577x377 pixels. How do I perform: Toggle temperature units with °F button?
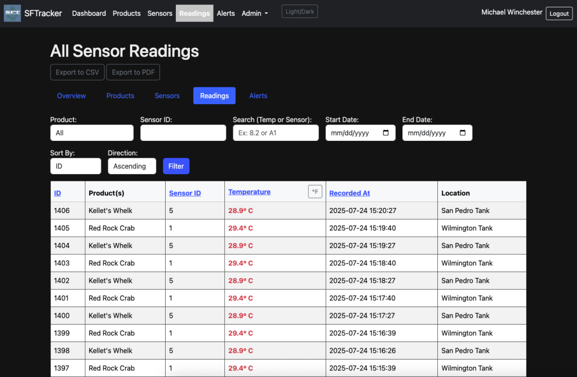[x=315, y=192]
